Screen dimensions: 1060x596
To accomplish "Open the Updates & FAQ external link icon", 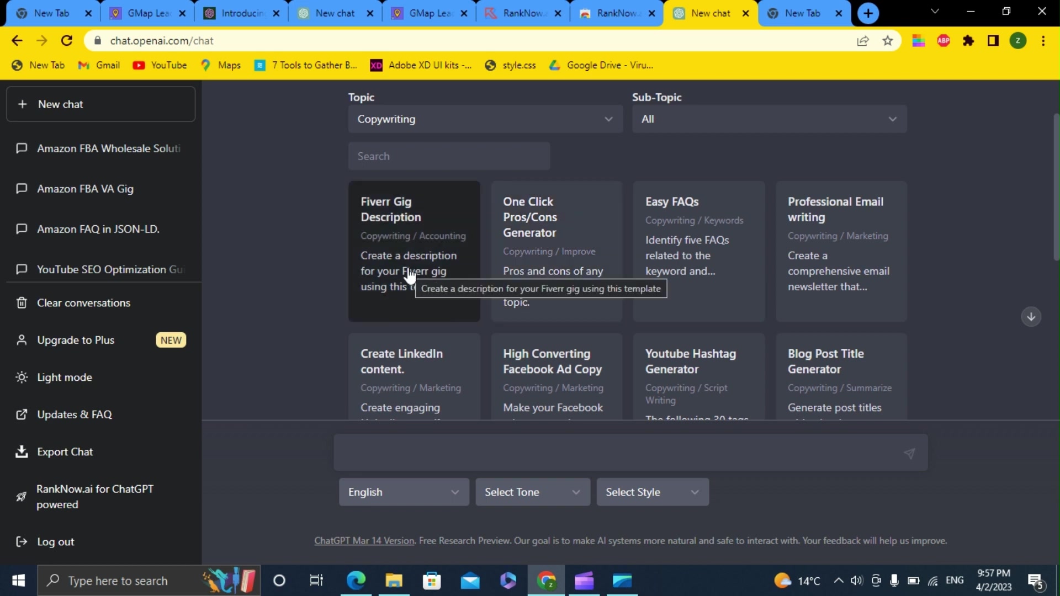I will pos(22,414).
